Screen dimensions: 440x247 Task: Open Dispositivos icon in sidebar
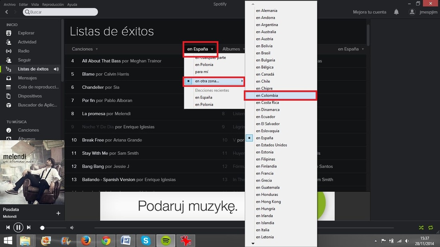coord(9,96)
